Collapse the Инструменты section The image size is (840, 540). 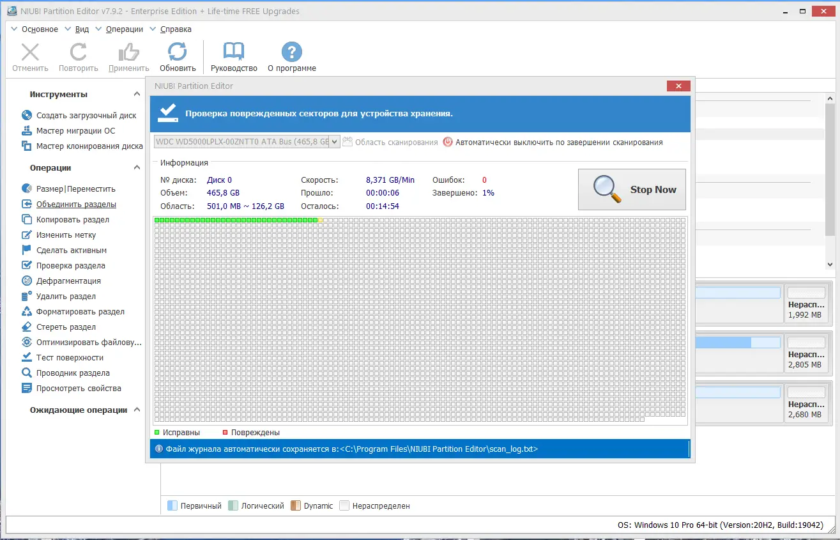pyautogui.click(x=137, y=94)
